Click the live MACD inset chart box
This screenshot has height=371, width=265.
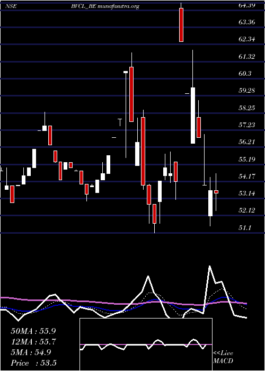pyautogui.click(x=146, y=344)
